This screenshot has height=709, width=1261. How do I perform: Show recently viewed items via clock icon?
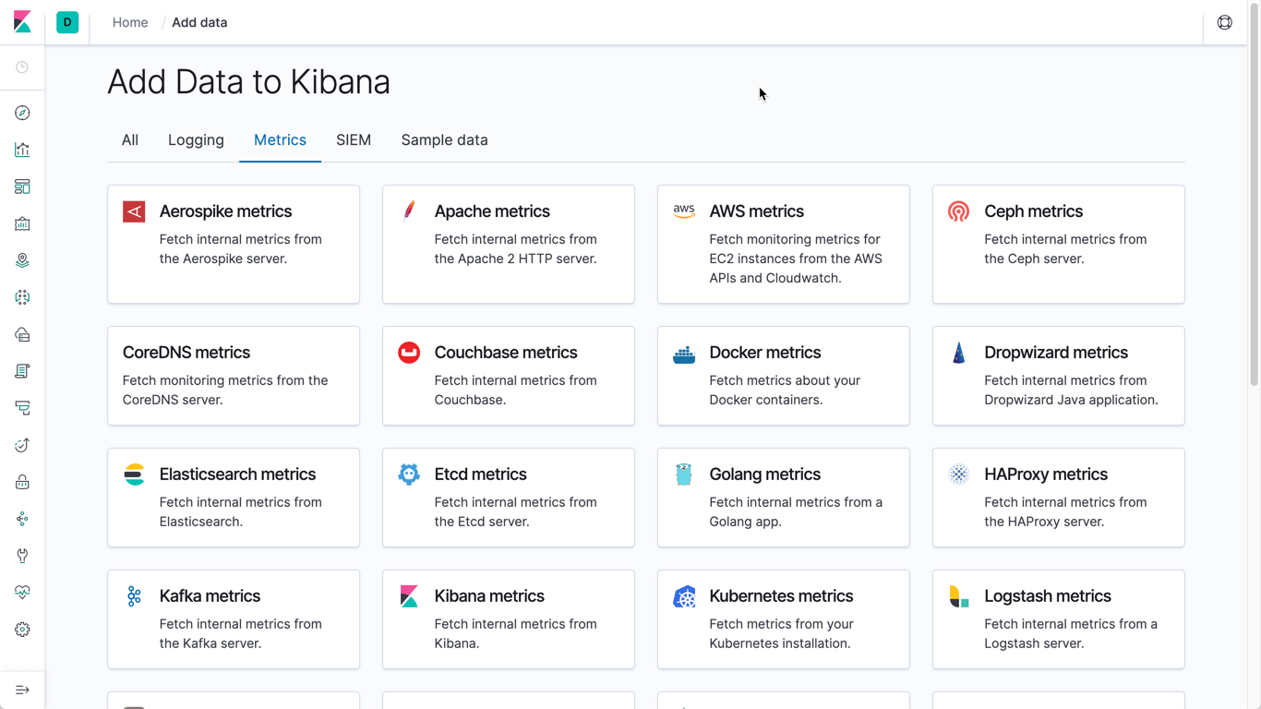coord(21,67)
